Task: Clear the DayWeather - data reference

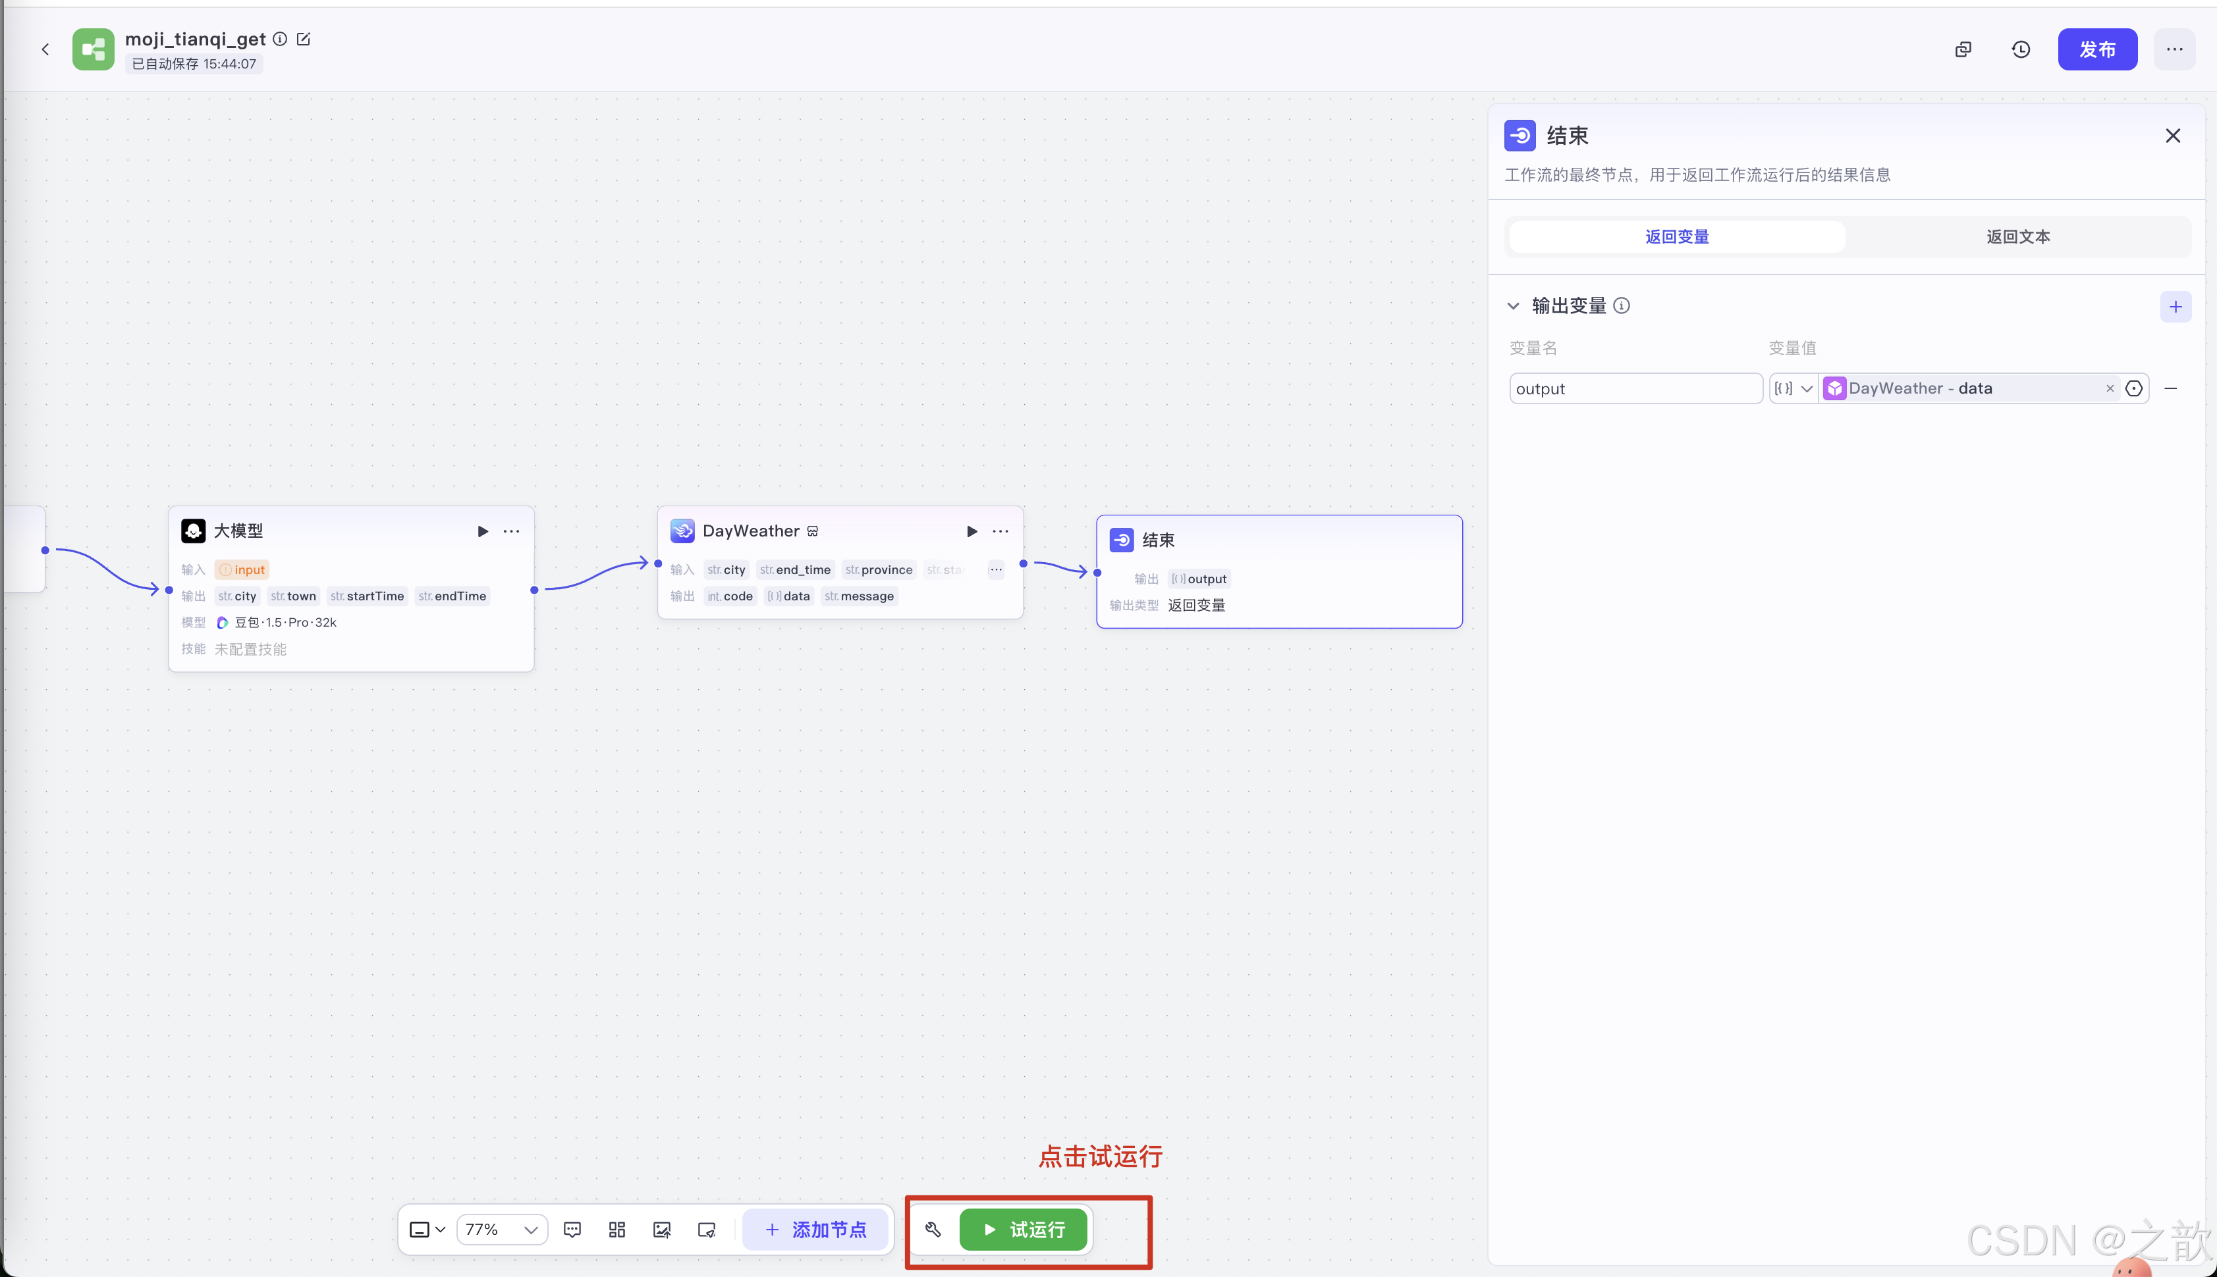Action: click(2110, 388)
